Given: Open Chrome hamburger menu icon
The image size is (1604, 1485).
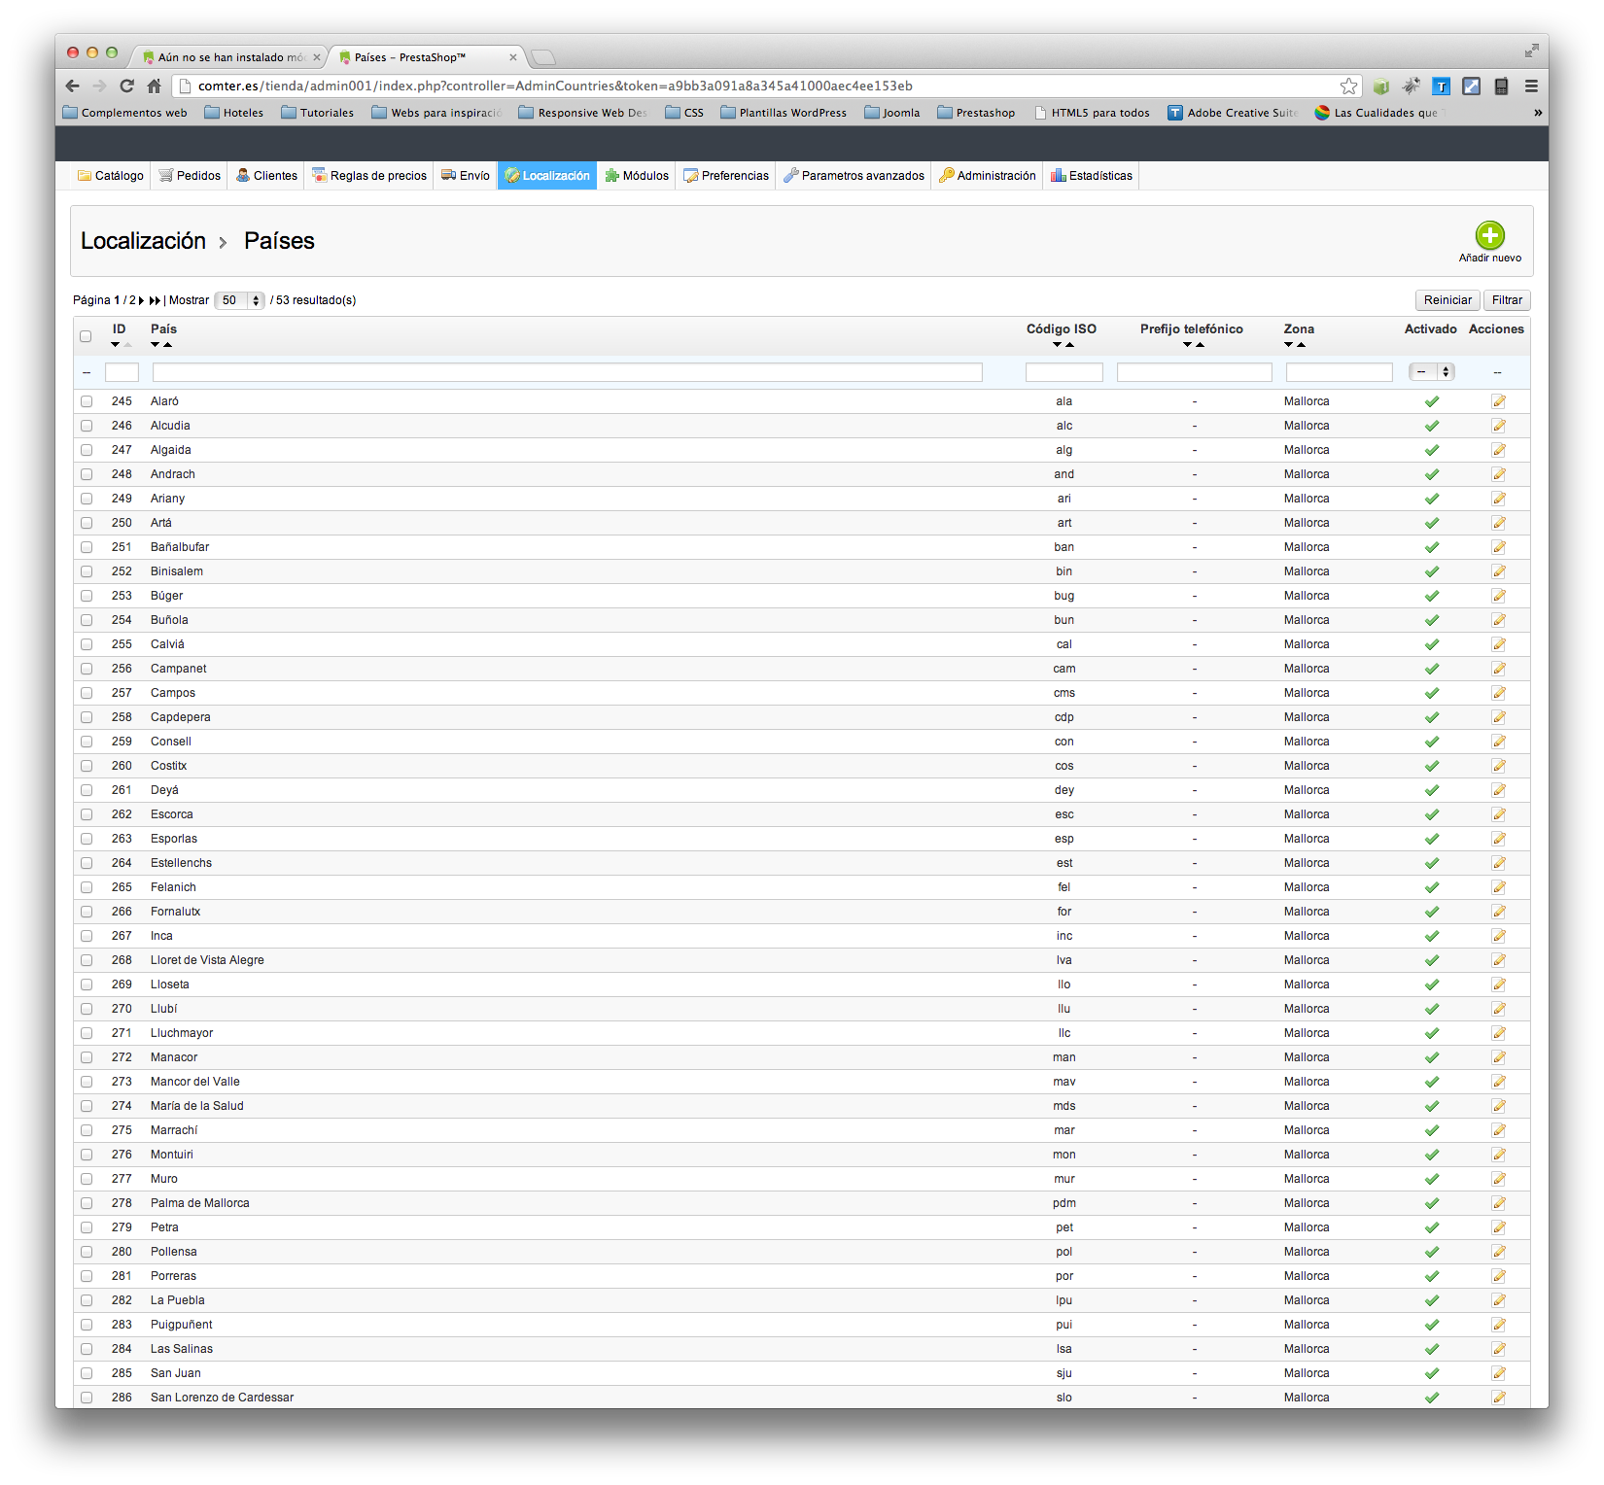Looking at the screenshot, I should (1531, 86).
